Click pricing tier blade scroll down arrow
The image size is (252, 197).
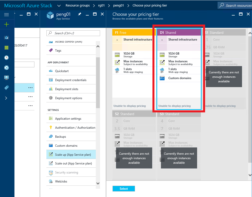point(250,175)
